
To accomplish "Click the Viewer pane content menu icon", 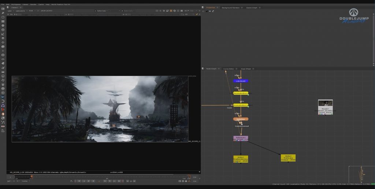I will click(x=8, y=7).
